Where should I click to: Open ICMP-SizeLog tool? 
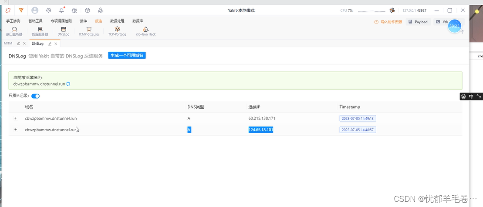89,31
